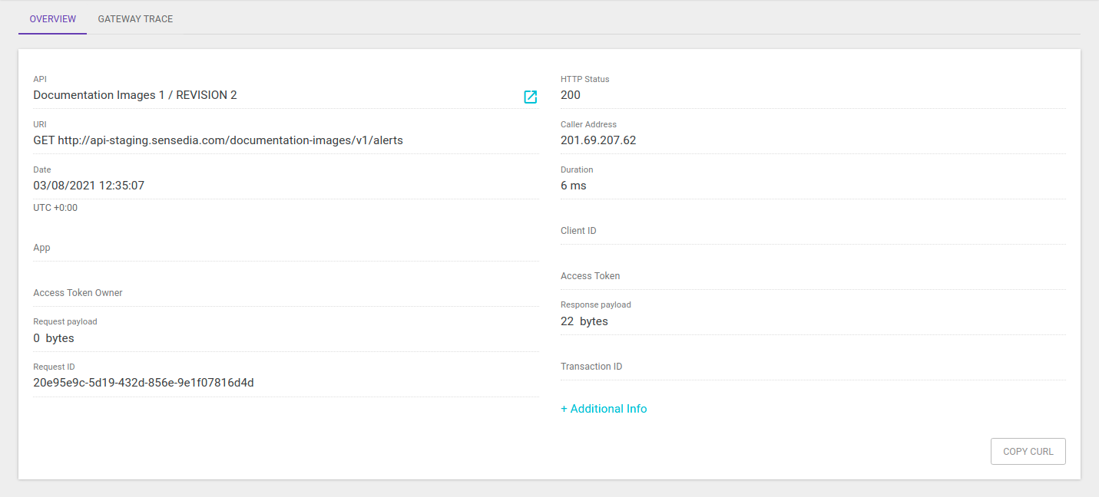Select the Request ID value for copying
The image size is (1099, 497).
[x=142, y=381]
